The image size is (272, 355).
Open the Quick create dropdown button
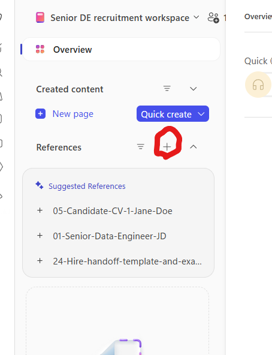coord(173,114)
